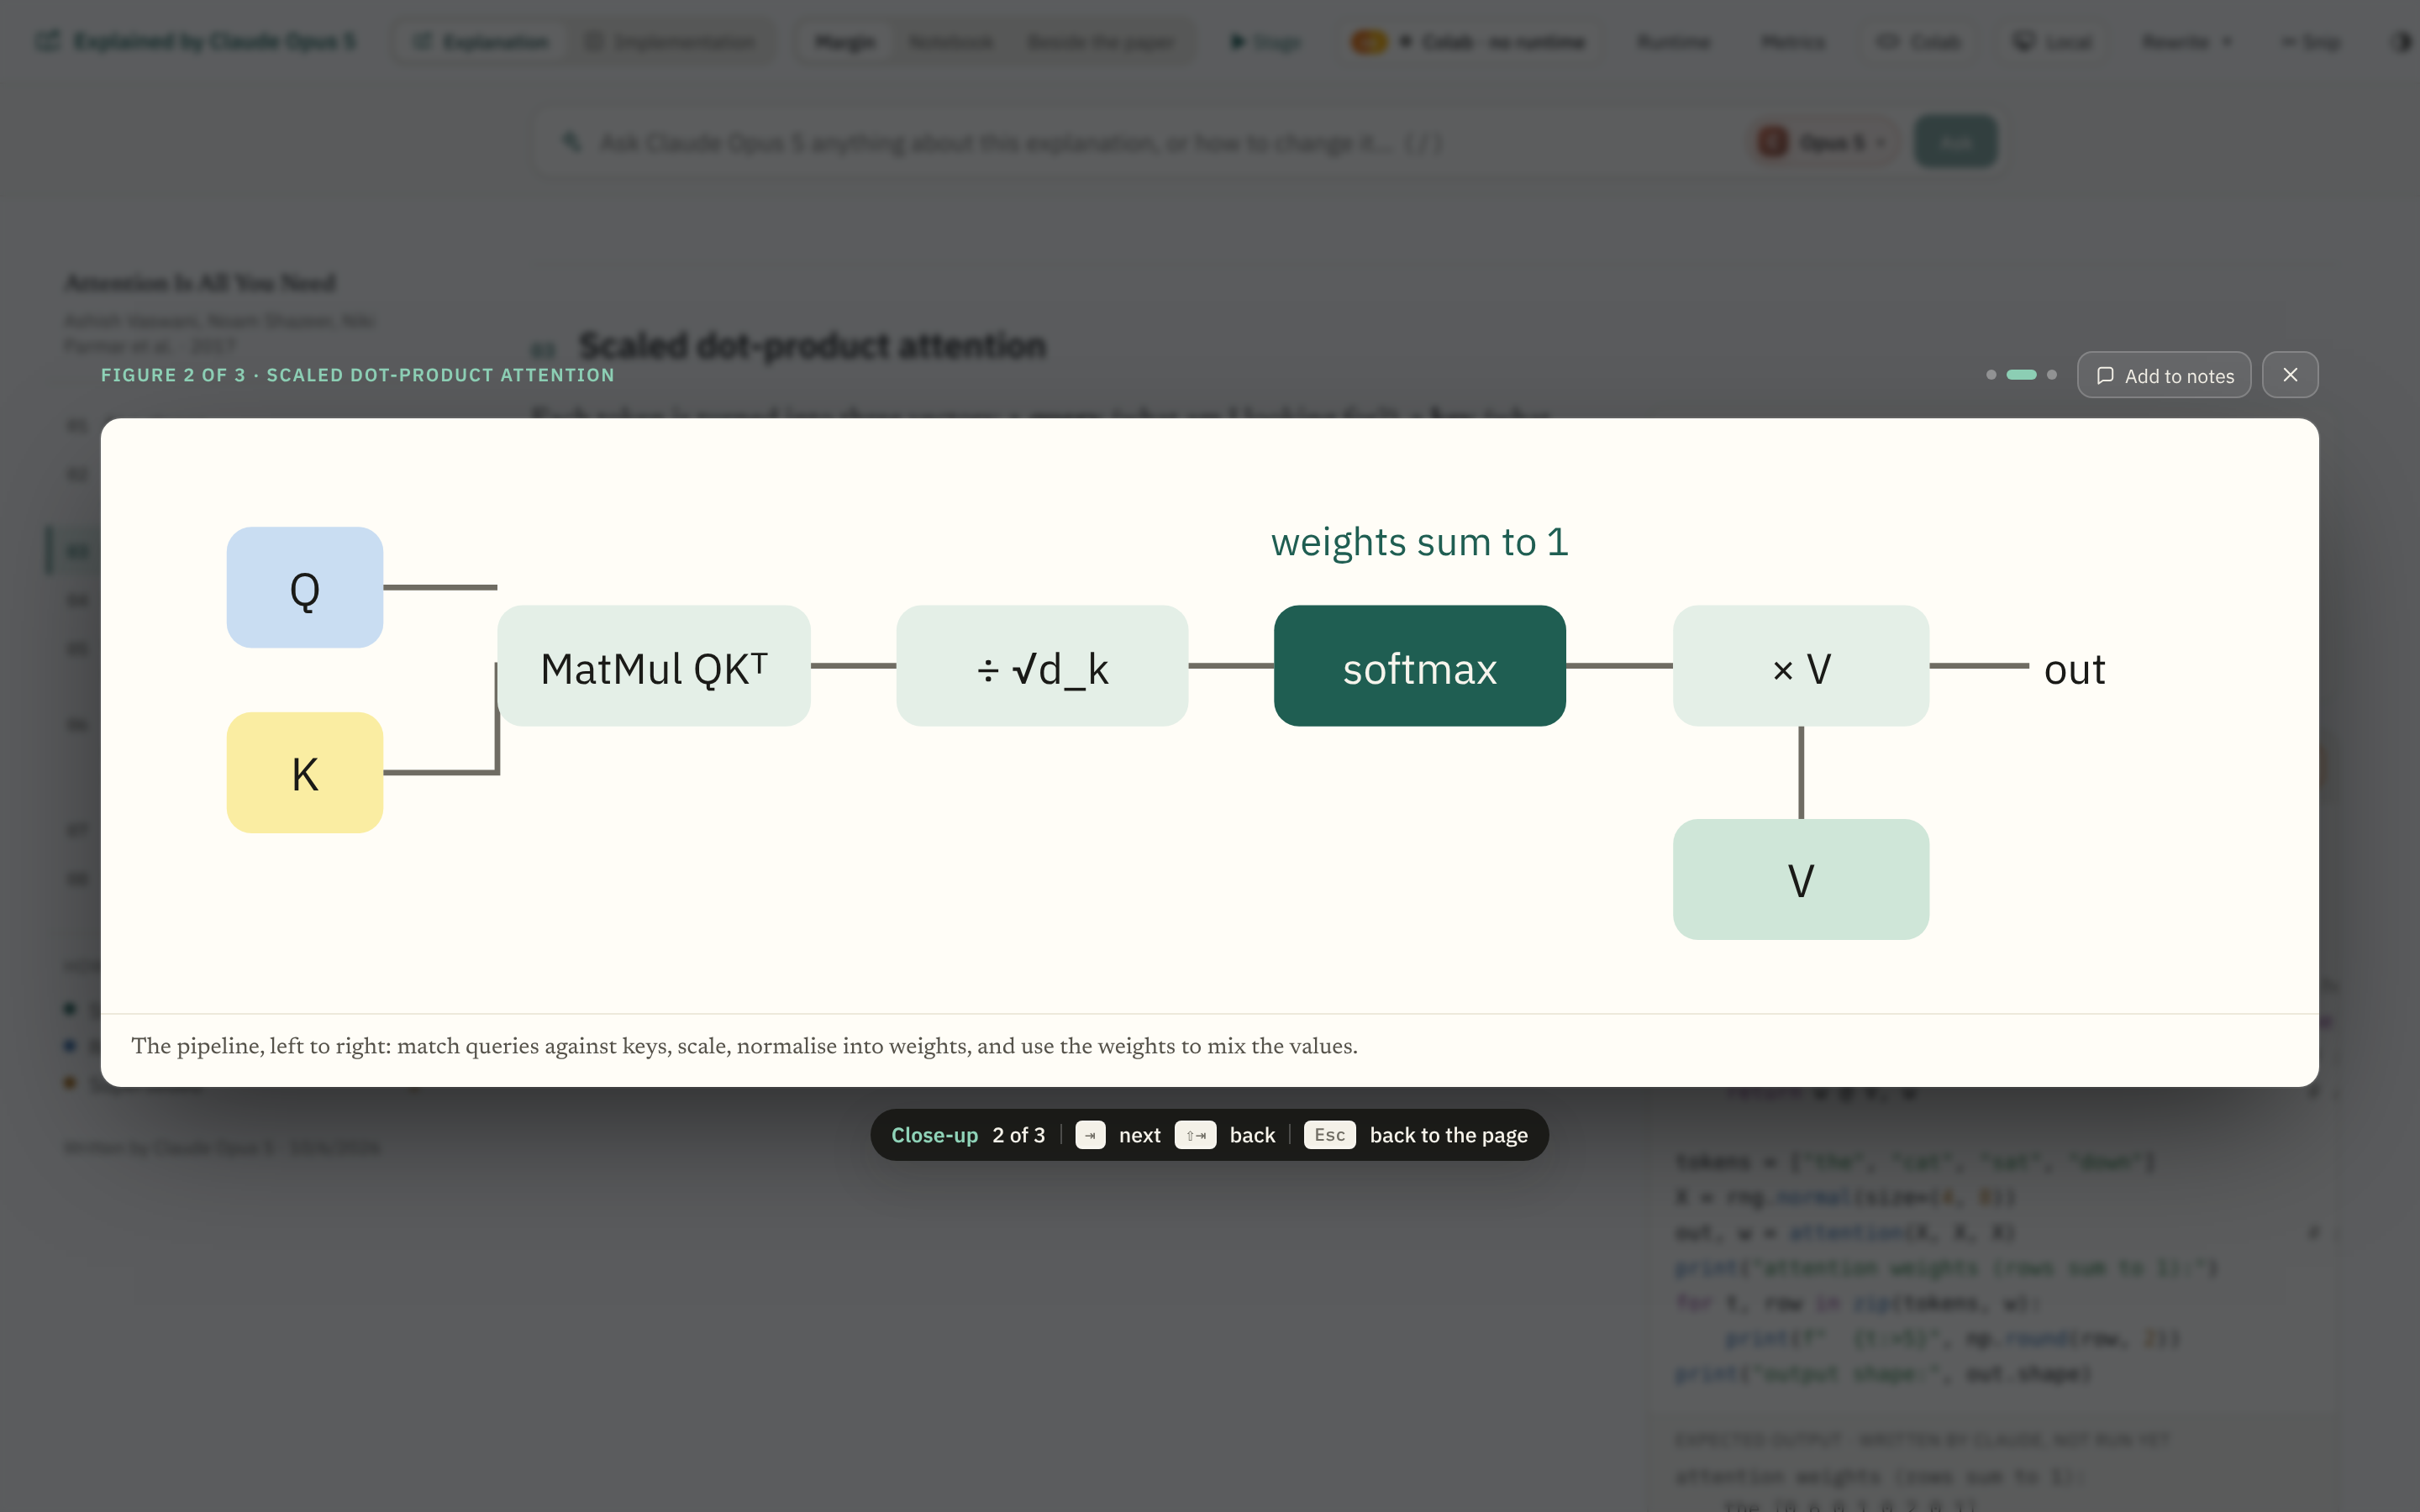
Task: Click the '÷ √d_k' scale node
Action: click(x=1042, y=666)
